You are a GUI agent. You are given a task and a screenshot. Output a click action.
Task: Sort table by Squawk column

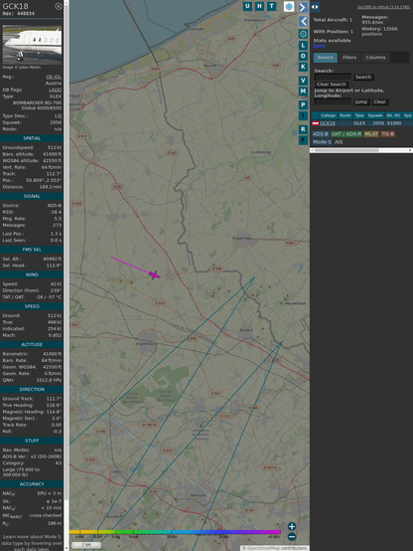pyautogui.click(x=375, y=115)
